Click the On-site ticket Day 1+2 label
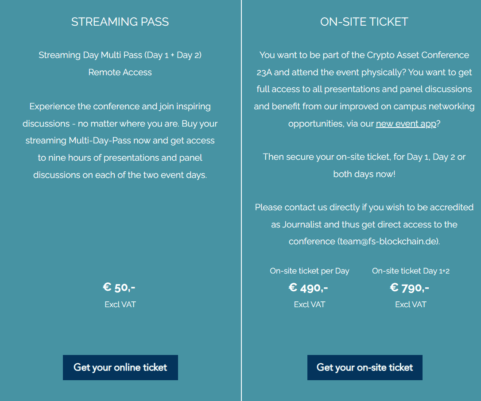481x401 pixels. (x=411, y=271)
